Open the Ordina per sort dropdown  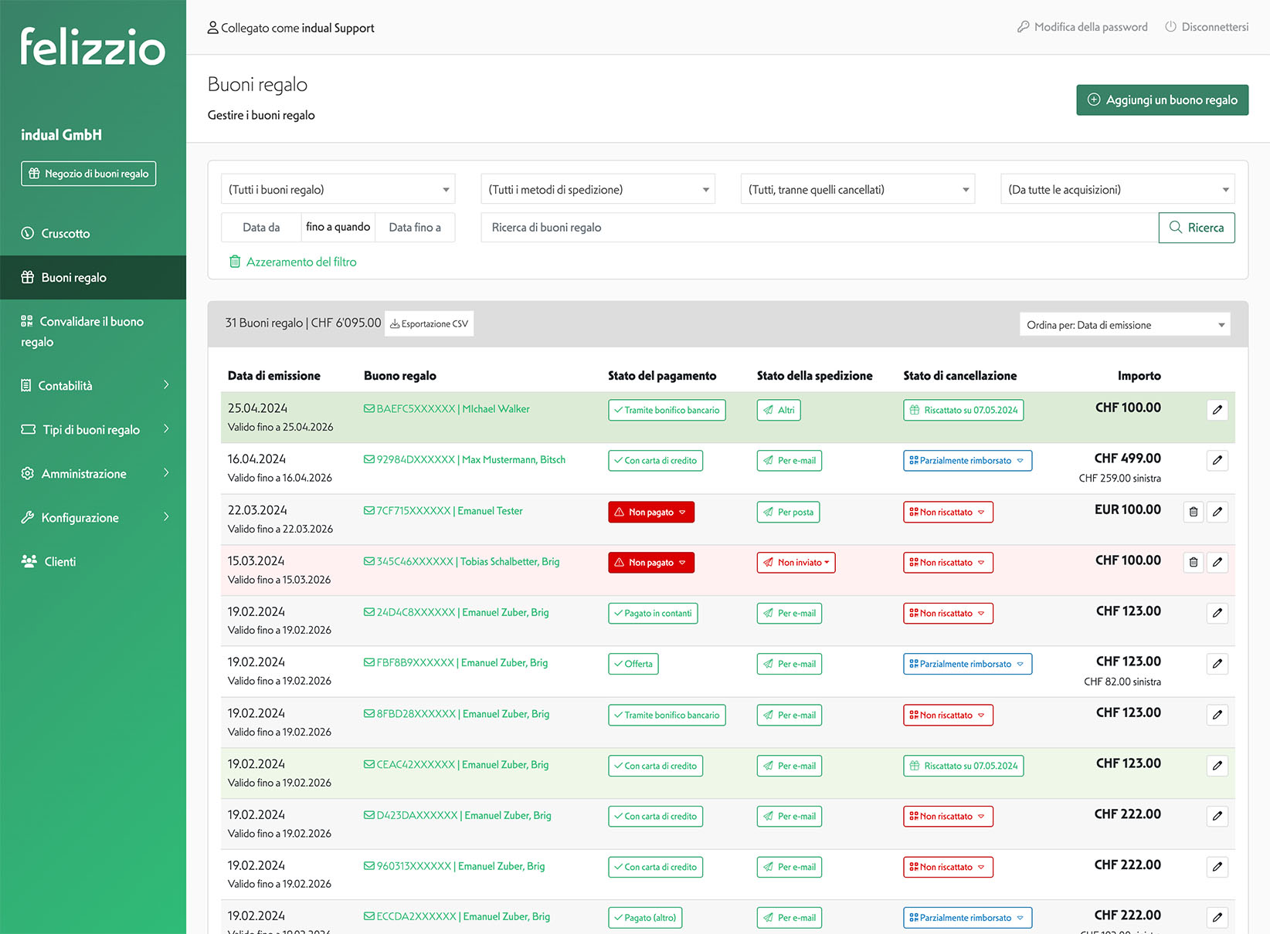click(x=1124, y=325)
